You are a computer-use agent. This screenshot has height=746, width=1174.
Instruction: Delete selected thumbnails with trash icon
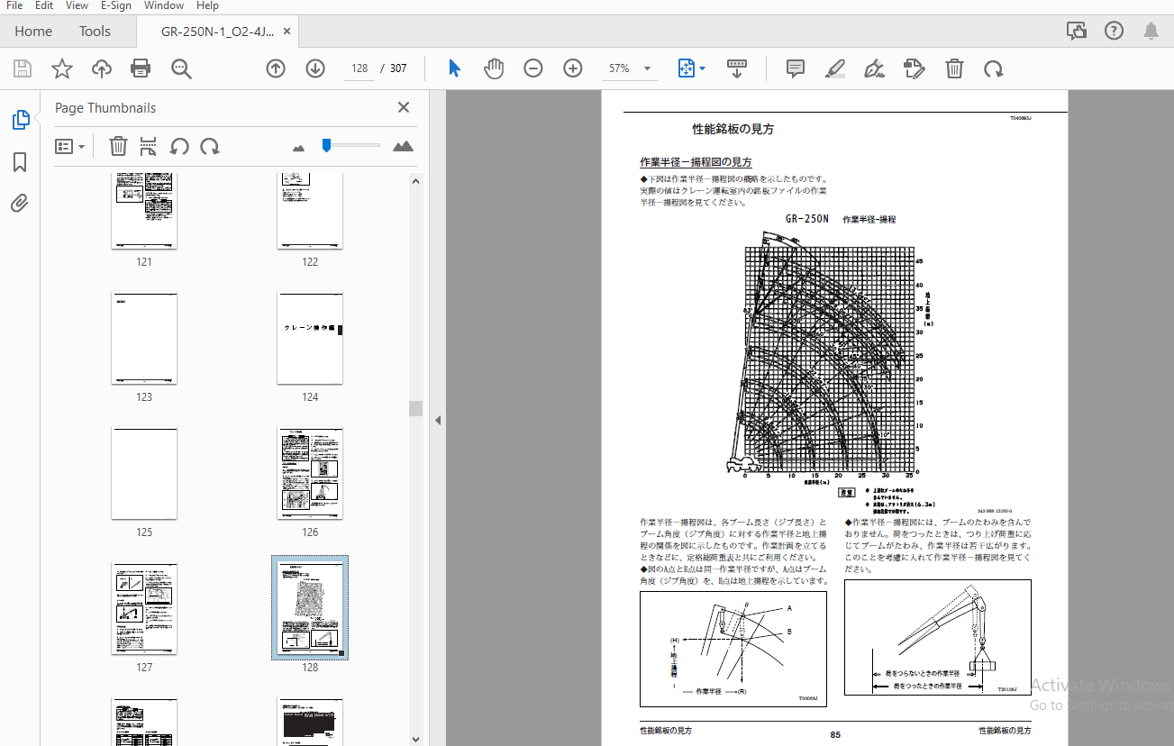tap(118, 146)
